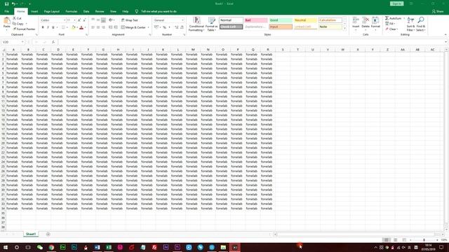
Task: Decrease decimal places
Action: tap(182, 27)
